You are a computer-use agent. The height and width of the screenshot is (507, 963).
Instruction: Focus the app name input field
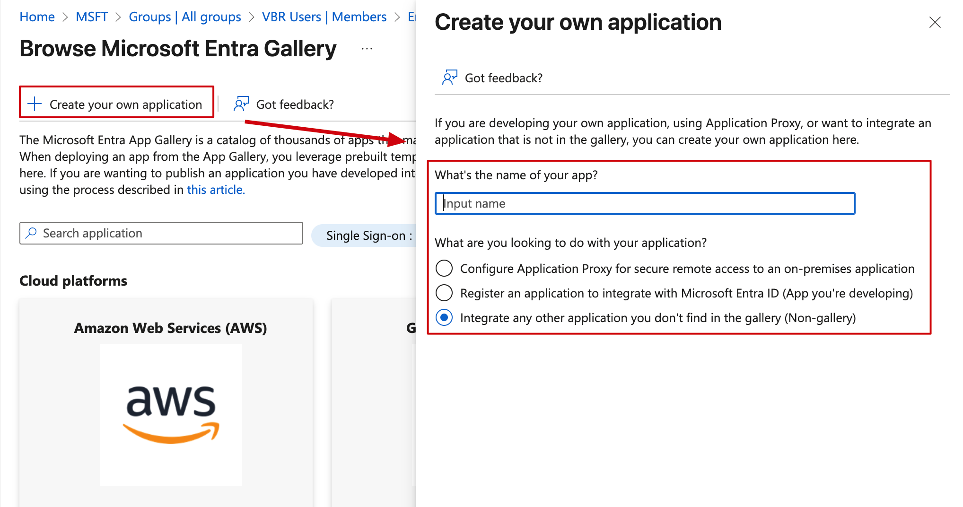tap(645, 203)
